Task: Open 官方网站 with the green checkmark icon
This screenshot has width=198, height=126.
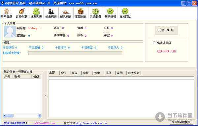Action: tap(125, 13)
